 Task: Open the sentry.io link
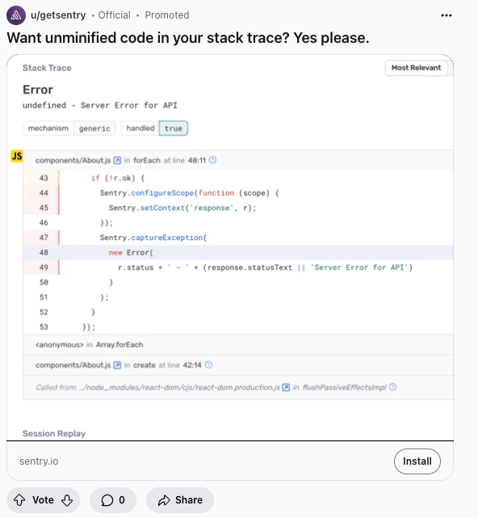tap(39, 461)
